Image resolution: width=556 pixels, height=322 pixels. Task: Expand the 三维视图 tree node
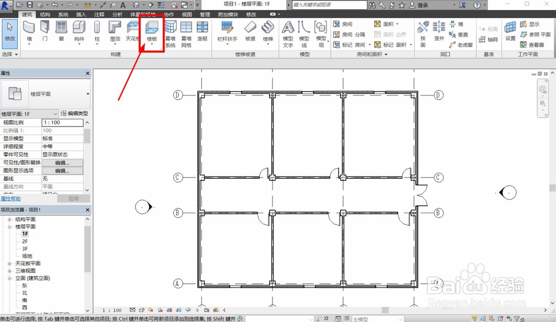coord(9,271)
